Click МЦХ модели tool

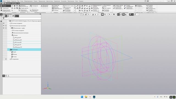106,8
